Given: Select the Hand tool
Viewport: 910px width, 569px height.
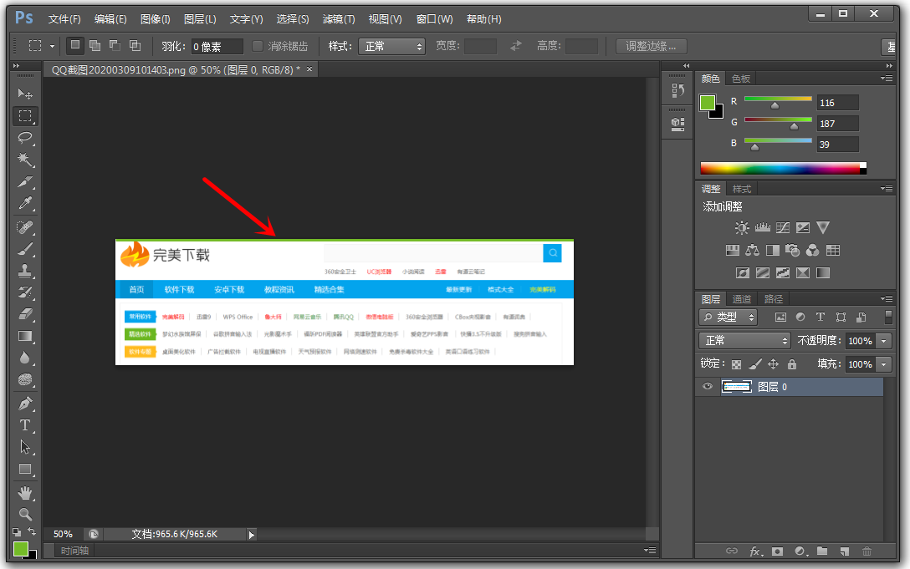Looking at the screenshot, I should [x=25, y=493].
